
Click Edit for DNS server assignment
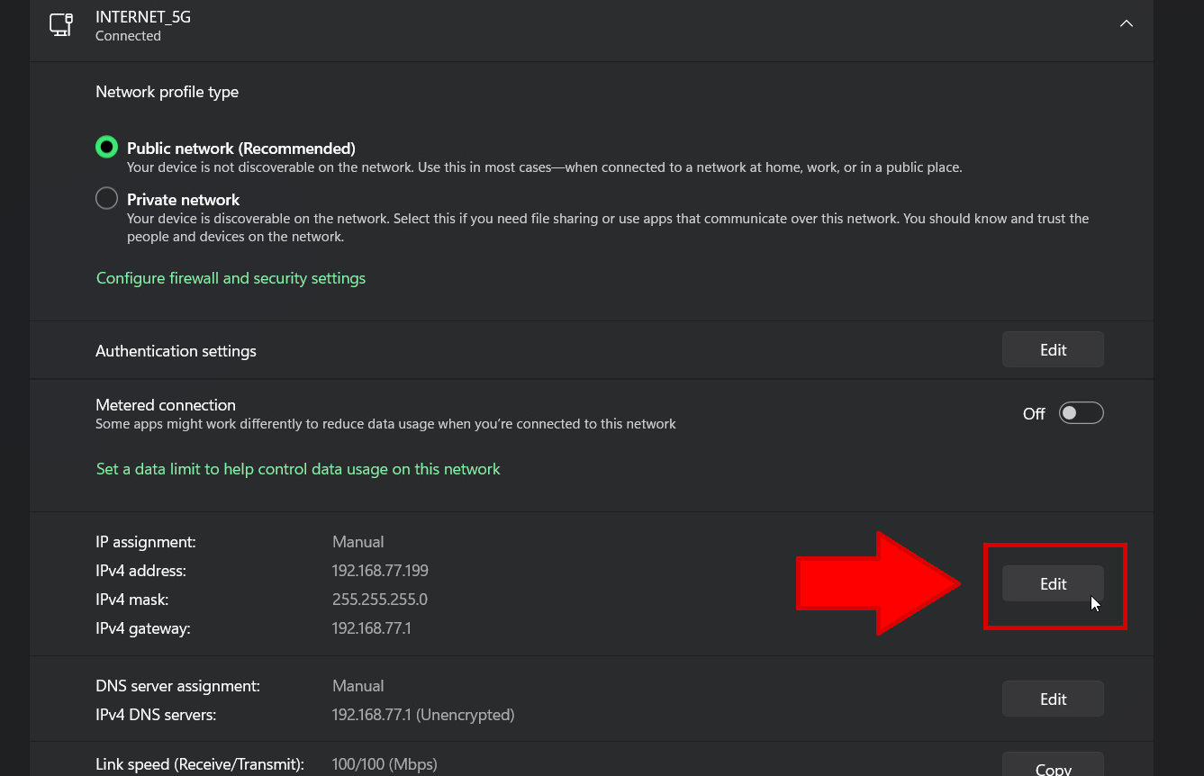click(1052, 699)
